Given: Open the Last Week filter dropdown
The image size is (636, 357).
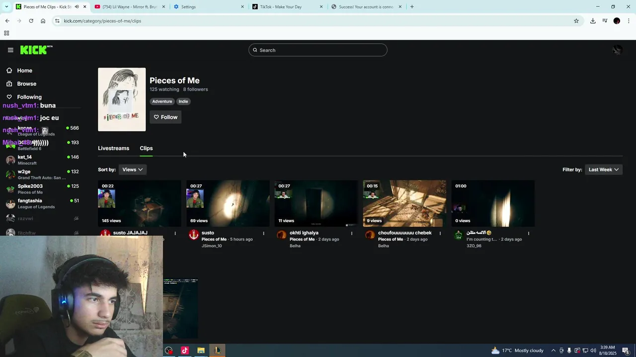Looking at the screenshot, I should click(x=603, y=170).
